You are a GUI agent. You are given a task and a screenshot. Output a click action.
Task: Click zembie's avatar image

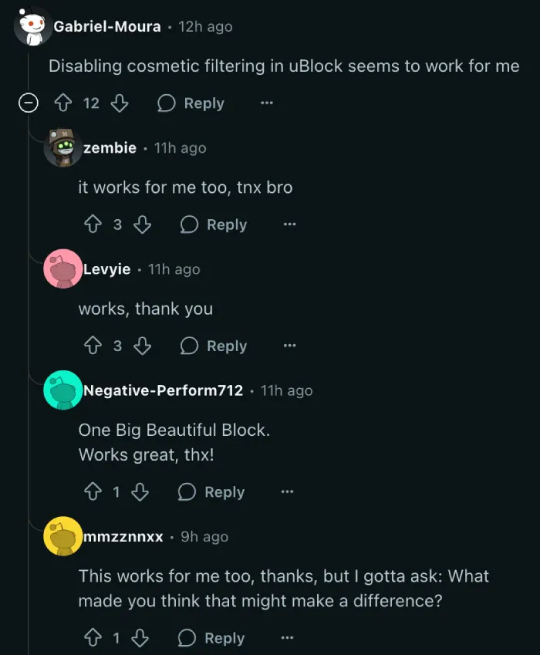click(x=62, y=147)
